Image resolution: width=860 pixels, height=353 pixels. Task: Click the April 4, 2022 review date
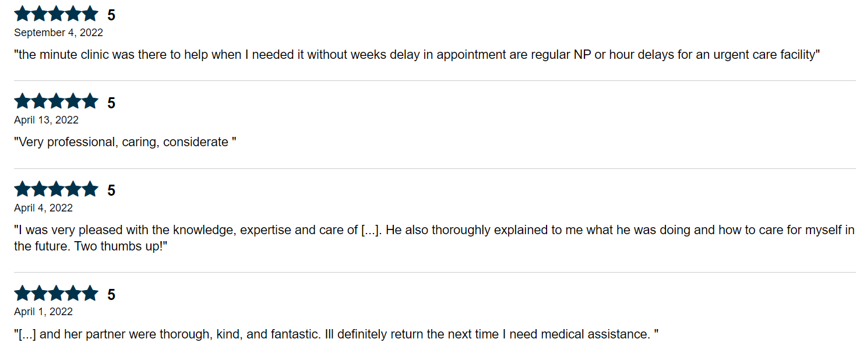[x=43, y=208]
